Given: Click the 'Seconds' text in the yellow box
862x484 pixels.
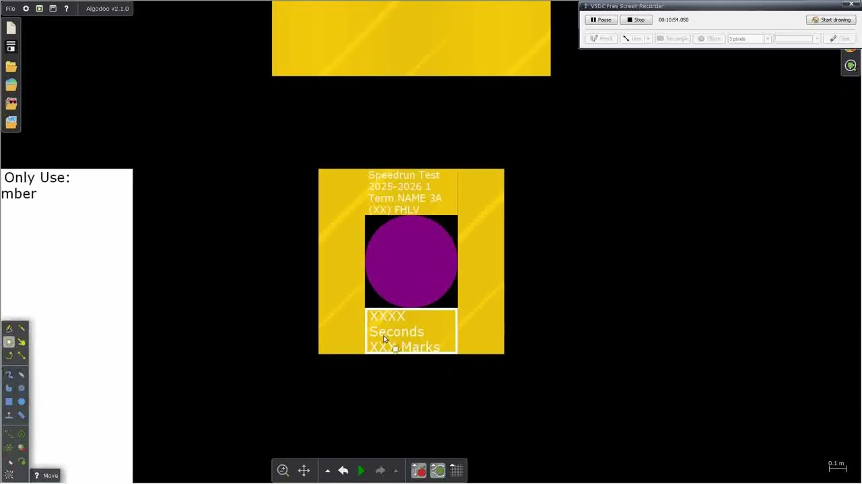Looking at the screenshot, I should coord(397,331).
